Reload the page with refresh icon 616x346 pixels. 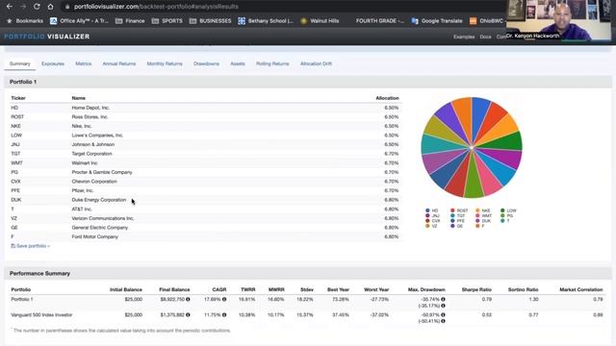click(x=37, y=7)
